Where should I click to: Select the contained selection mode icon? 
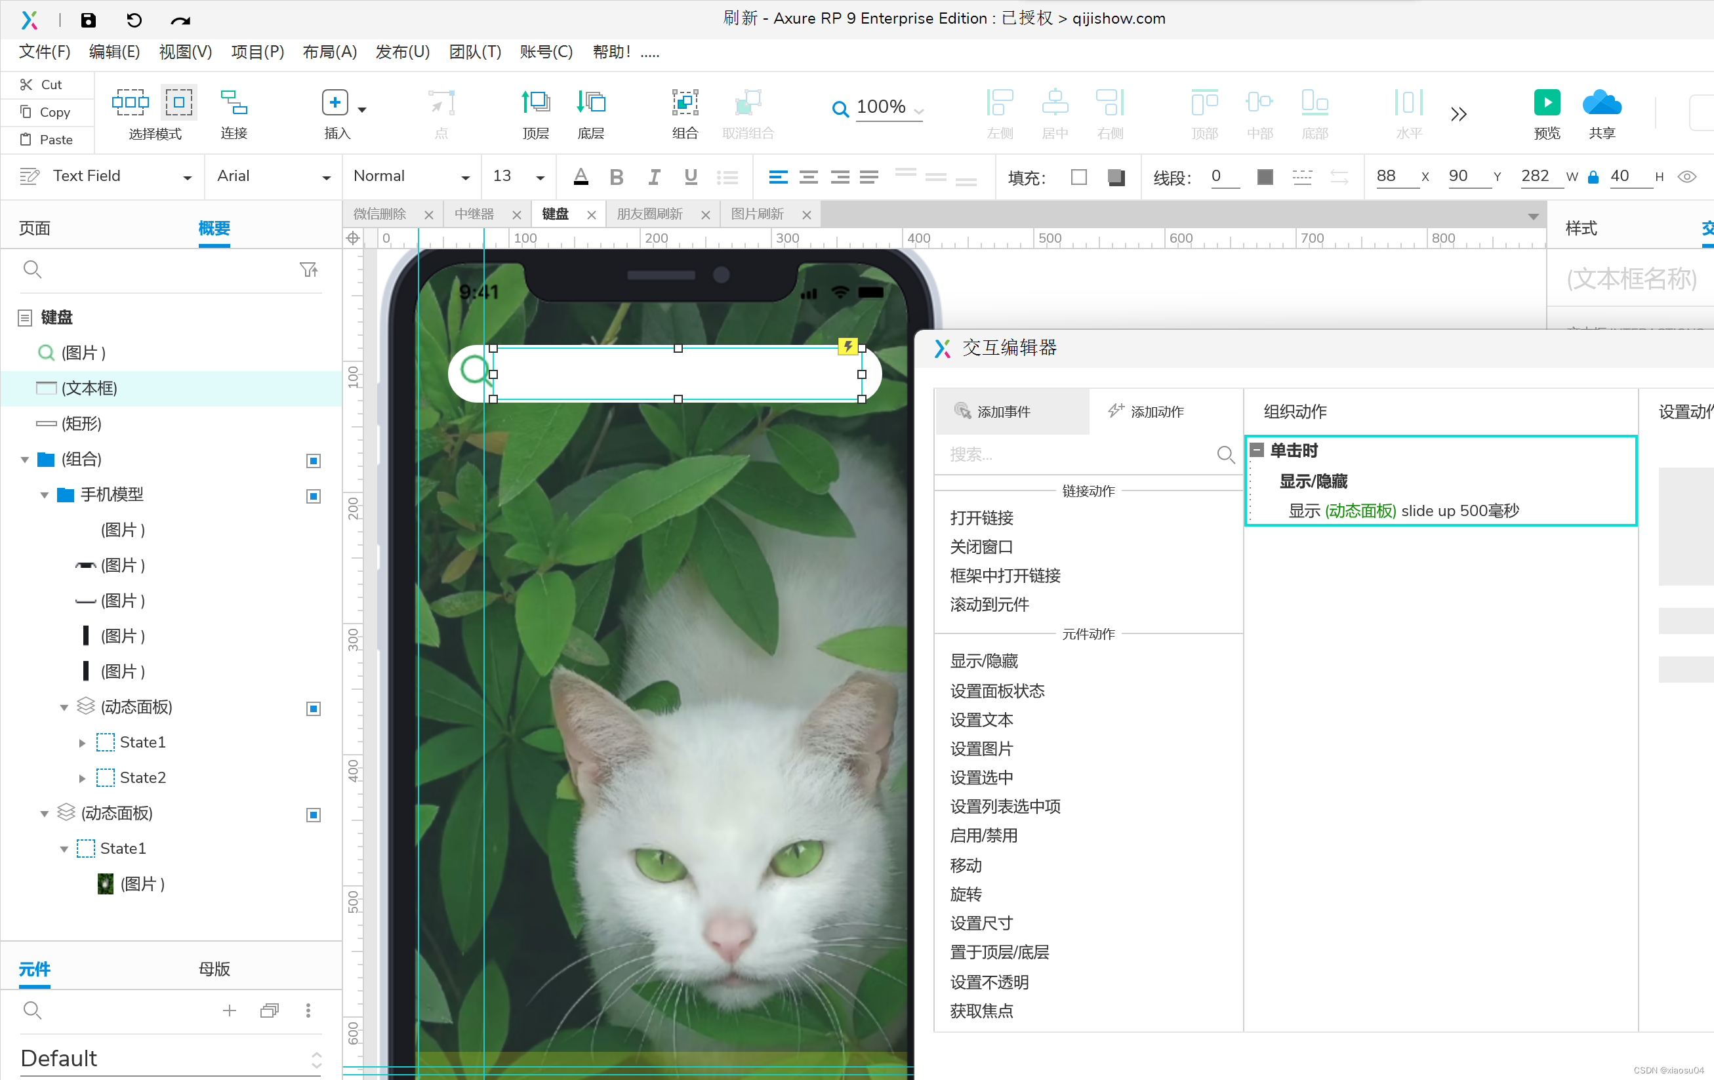tap(179, 102)
